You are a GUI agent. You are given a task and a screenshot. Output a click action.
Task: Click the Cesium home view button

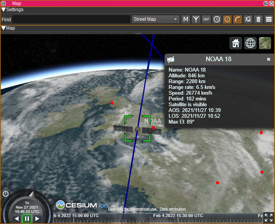236,43
